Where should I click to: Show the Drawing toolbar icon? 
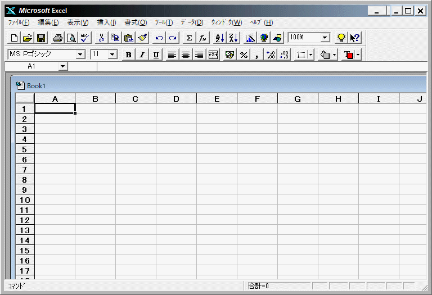click(x=277, y=38)
